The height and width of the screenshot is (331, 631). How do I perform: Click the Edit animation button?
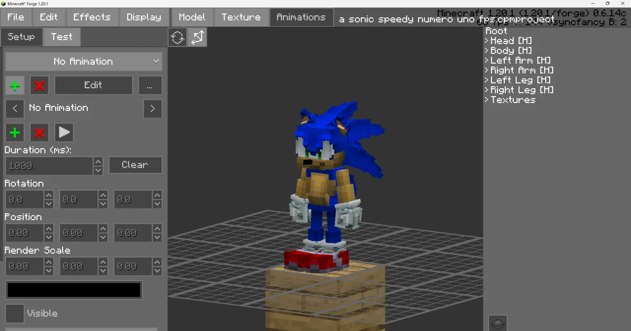(93, 85)
